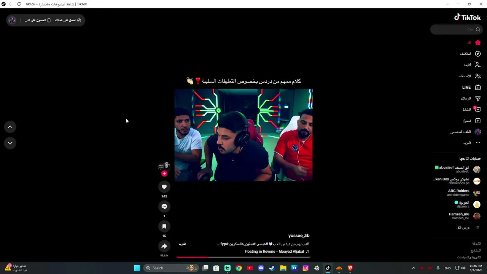Open Discord from the taskbar
Screen dimensions: 487x274
pos(261,268)
